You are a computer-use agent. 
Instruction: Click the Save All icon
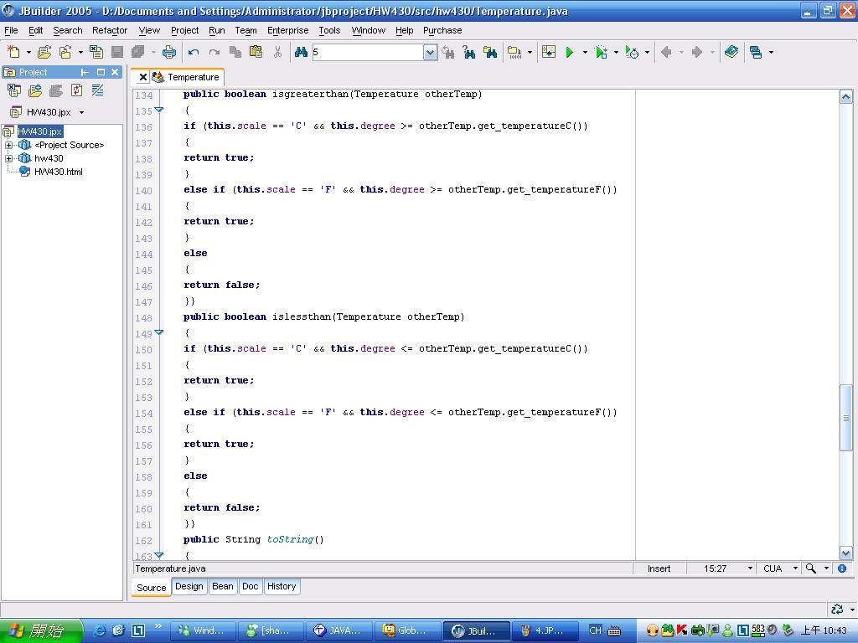point(138,52)
